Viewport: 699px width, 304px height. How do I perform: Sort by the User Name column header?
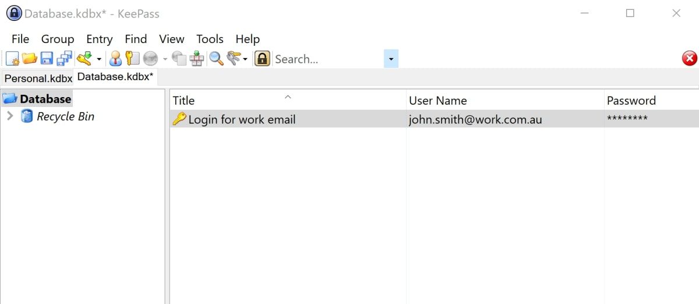point(505,100)
